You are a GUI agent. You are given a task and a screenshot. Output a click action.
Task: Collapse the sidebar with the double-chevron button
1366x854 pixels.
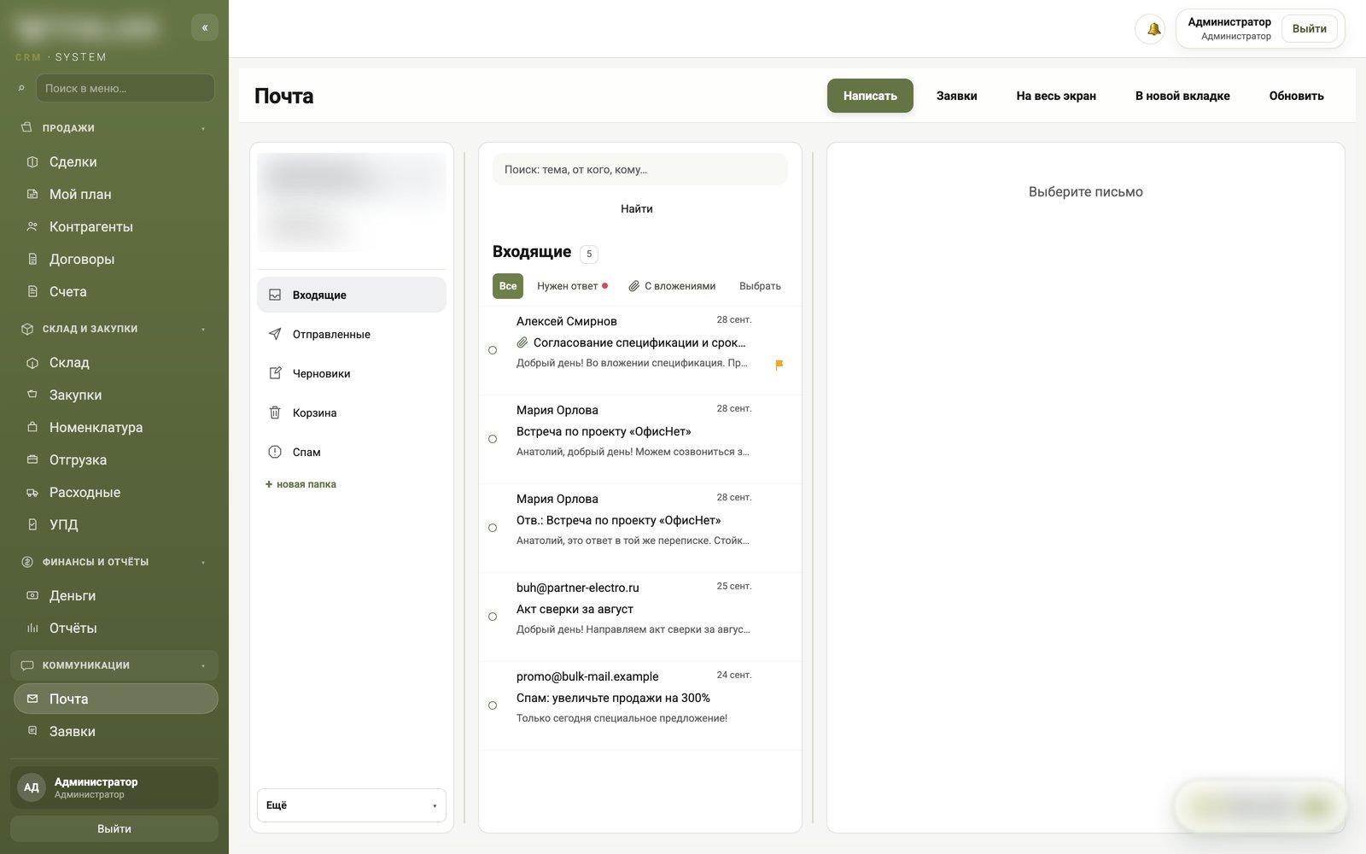coord(205,27)
